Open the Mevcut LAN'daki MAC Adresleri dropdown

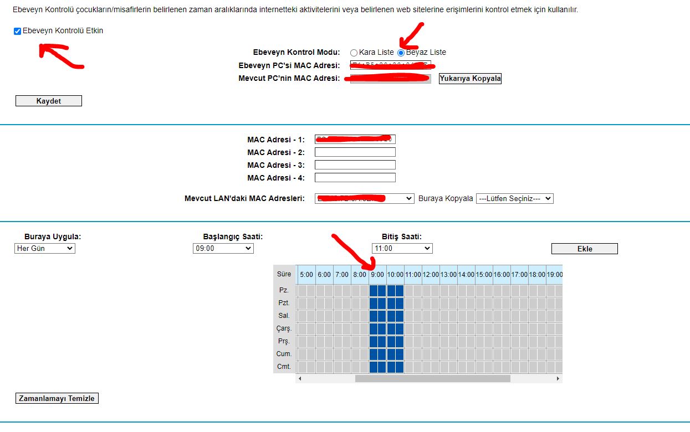[364, 198]
